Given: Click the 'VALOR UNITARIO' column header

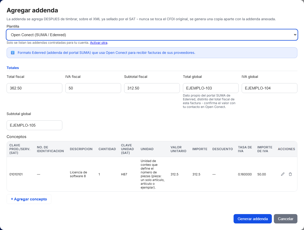Looking at the screenshot, I should 178,149.
